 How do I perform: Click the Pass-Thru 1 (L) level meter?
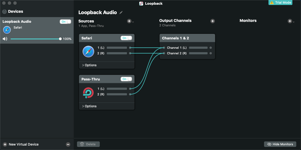click(x=117, y=89)
